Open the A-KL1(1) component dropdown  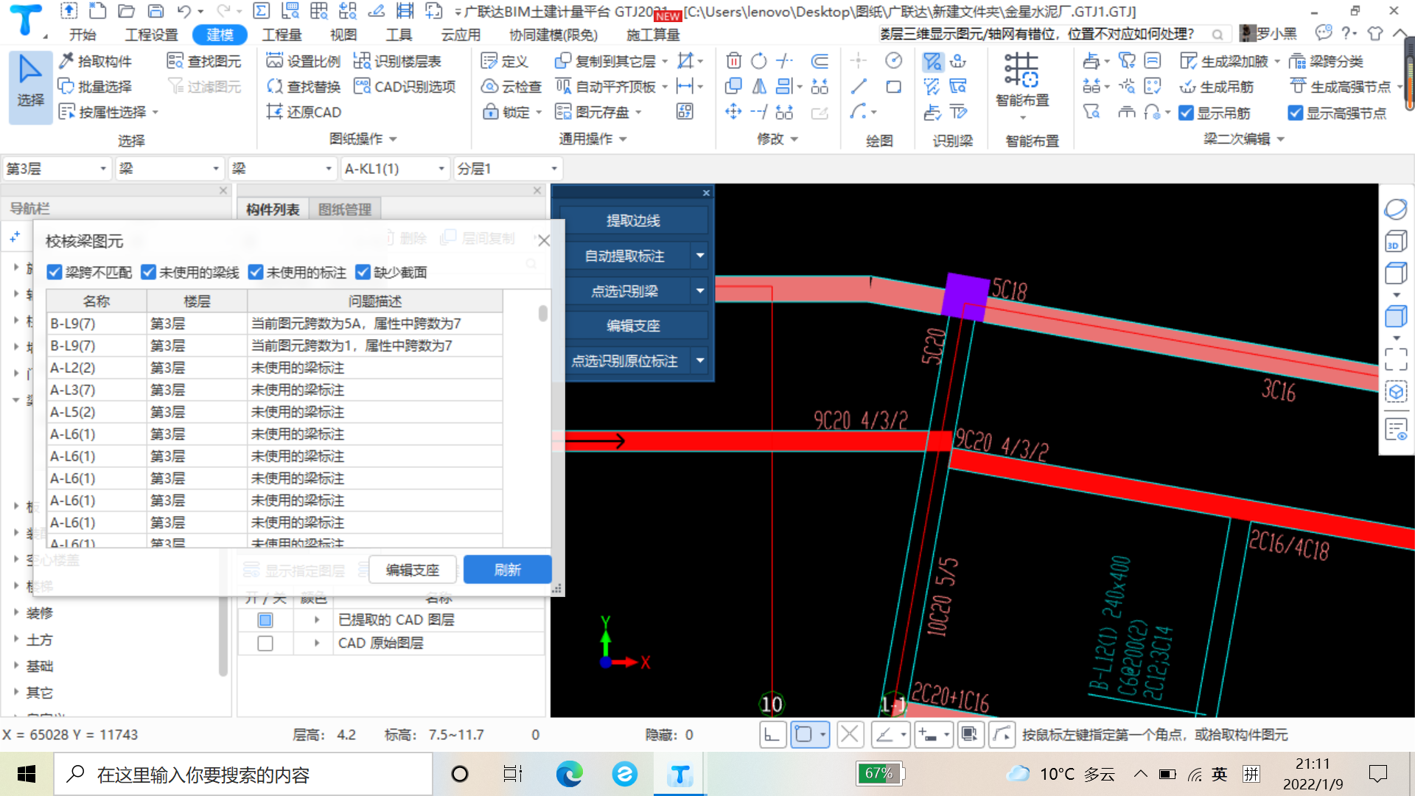(x=395, y=169)
